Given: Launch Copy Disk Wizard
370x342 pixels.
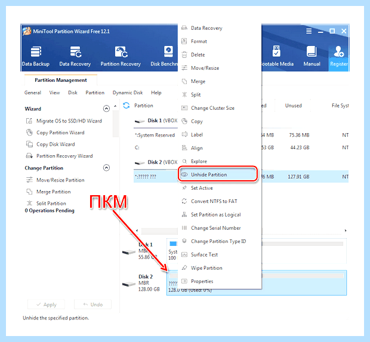Looking at the screenshot, I should (x=51, y=144).
